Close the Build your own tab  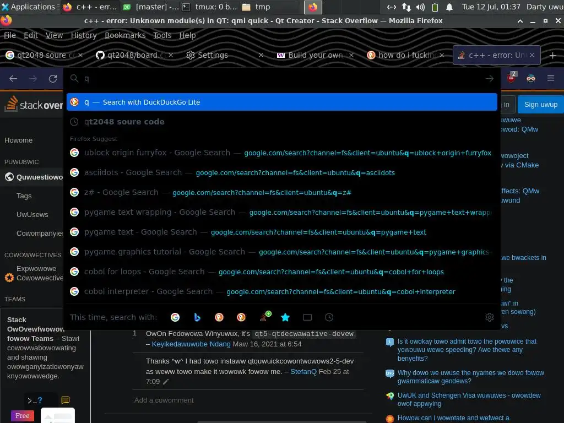(x=351, y=55)
